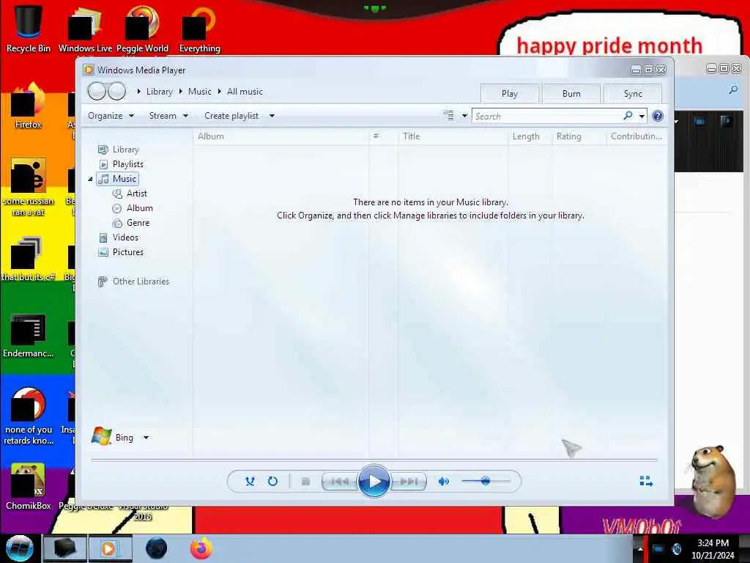This screenshot has height=563, width=750.
Task: Select Music in the navigation tree
Action: [118, 179]
